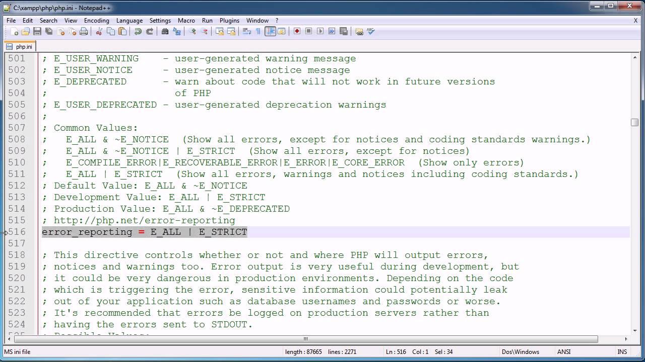645x362 pixels.
Task: Open the Search menu
Action: [x=48, y=21]
